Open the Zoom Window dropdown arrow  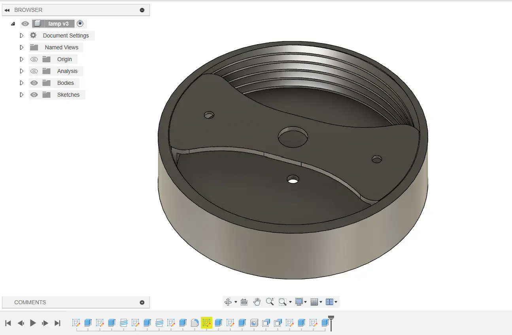[290, 302]
